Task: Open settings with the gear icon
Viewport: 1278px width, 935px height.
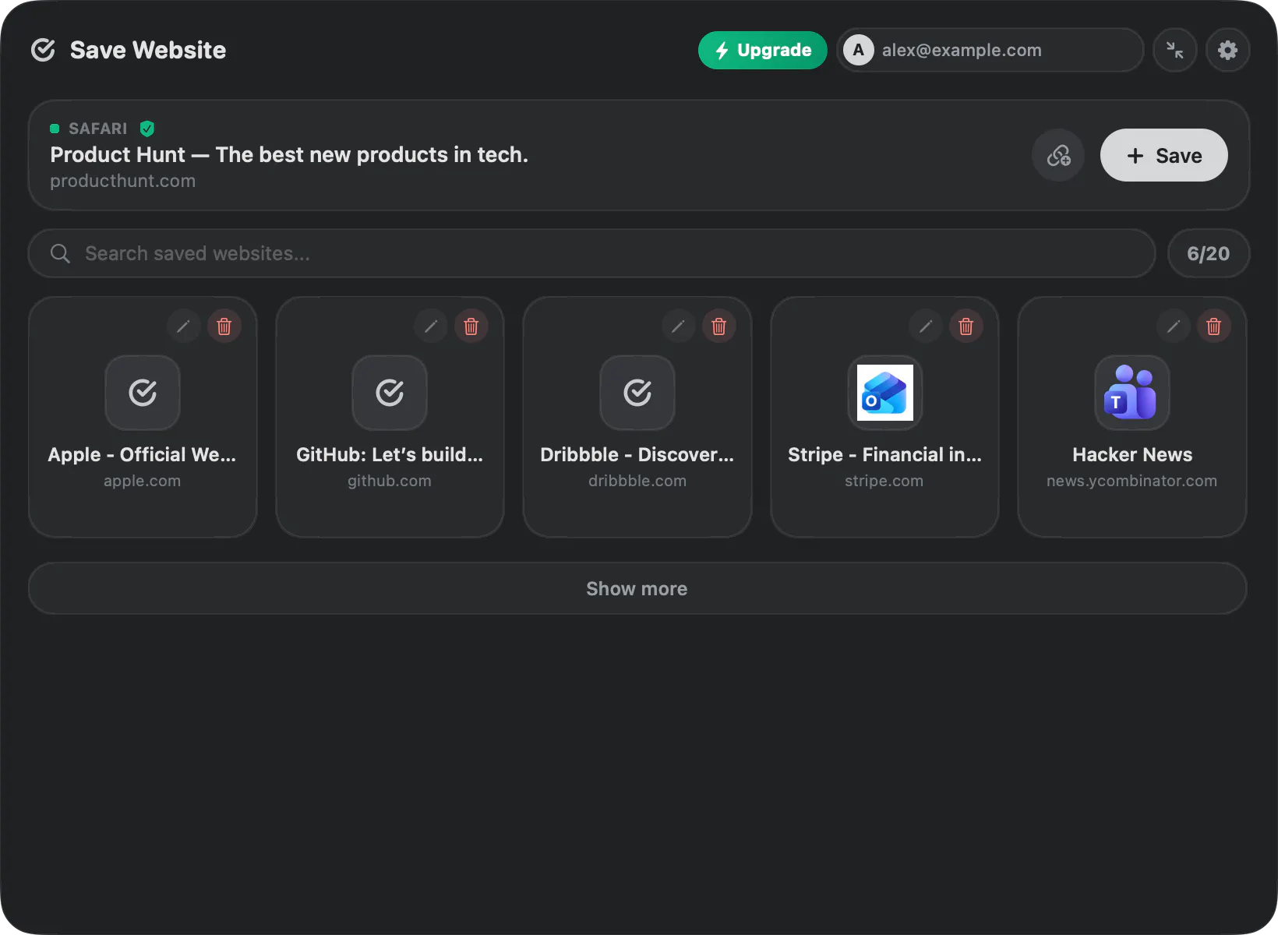Action: (1228, 50)
